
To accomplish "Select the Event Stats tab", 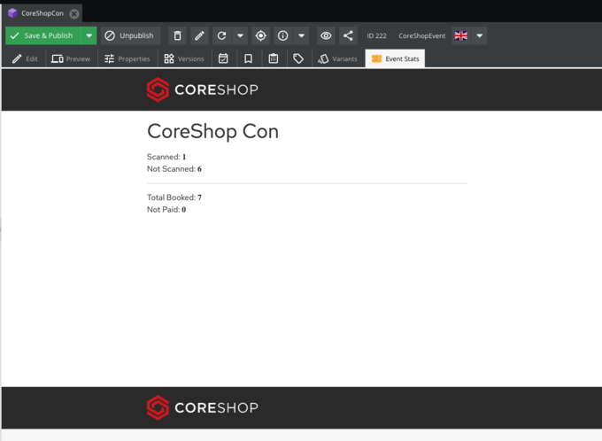I will click(x=395, y=58).
